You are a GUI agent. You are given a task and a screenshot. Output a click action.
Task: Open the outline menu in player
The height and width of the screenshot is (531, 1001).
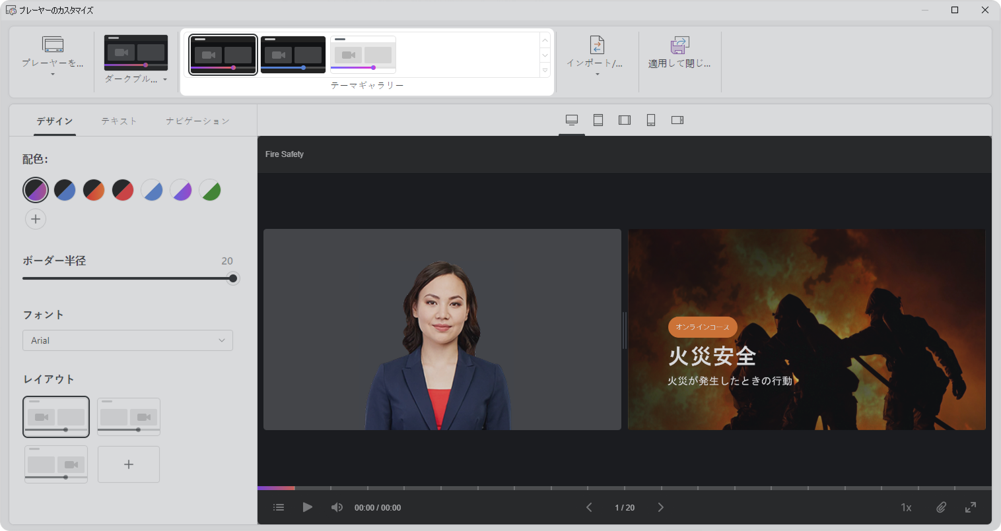[279, 507]
